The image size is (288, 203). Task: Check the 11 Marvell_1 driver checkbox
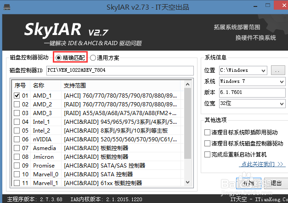[x=17, y=183]
